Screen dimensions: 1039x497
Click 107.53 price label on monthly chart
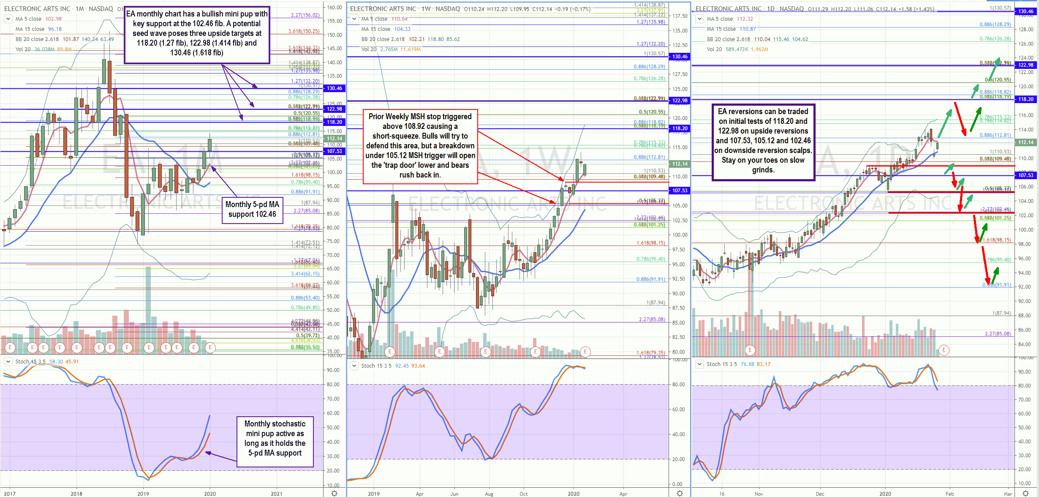point(335,151)
